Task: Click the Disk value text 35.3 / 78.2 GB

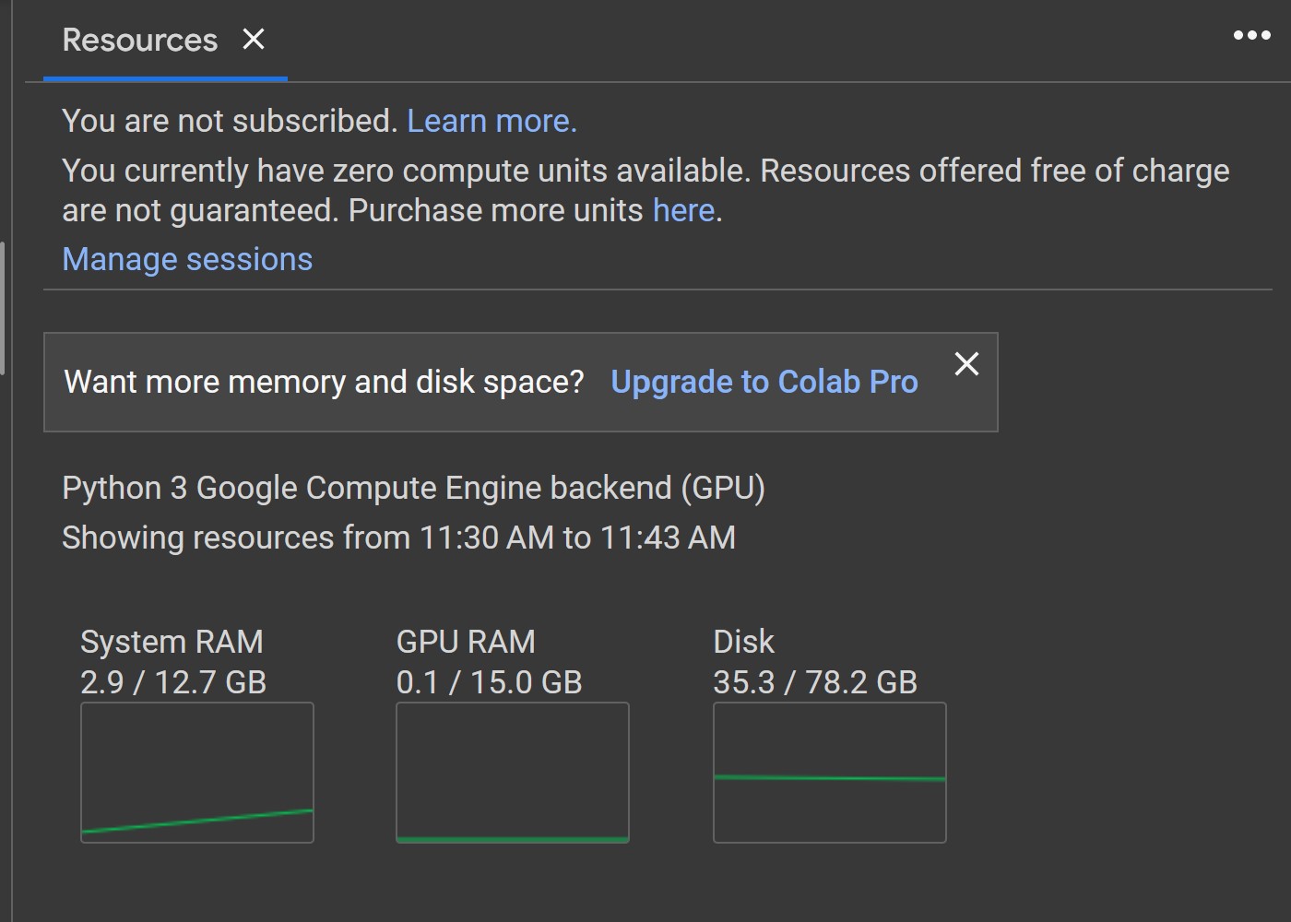Action: [815, 682]
